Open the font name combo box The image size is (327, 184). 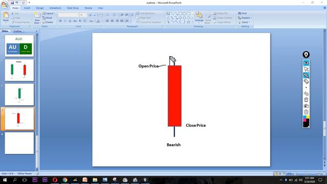(x=68, y=15)
